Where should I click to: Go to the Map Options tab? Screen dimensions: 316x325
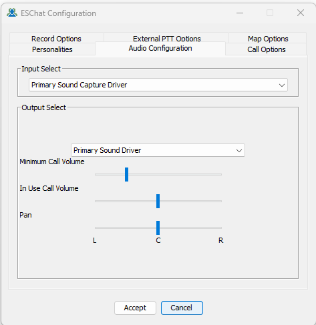pos(268,38)
